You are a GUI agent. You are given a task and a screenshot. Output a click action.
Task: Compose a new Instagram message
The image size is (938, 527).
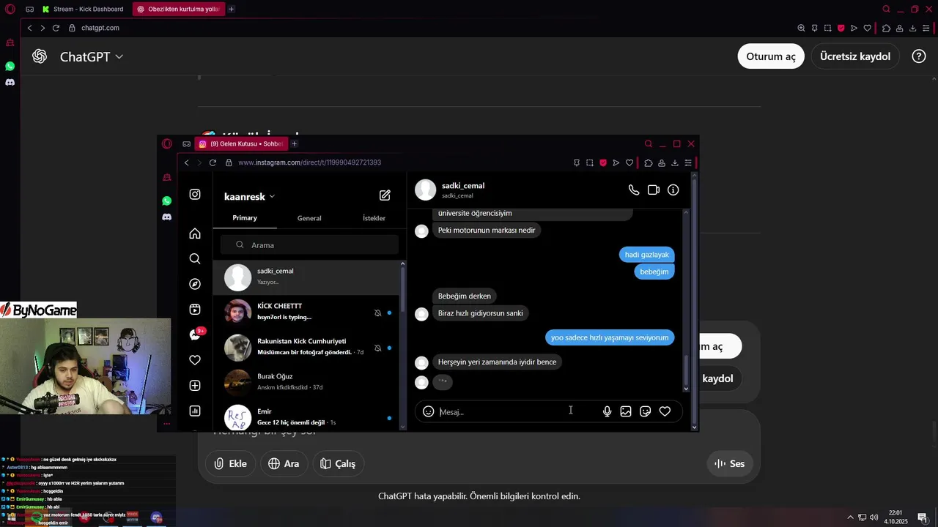[385, 195]
